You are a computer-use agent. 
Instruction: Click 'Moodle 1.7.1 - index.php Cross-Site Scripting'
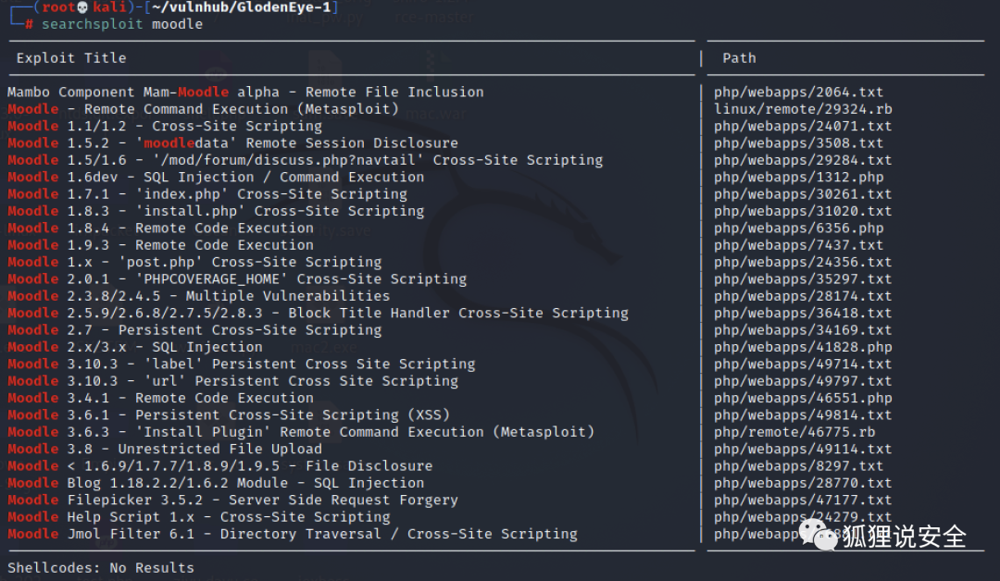coord(207,193)
